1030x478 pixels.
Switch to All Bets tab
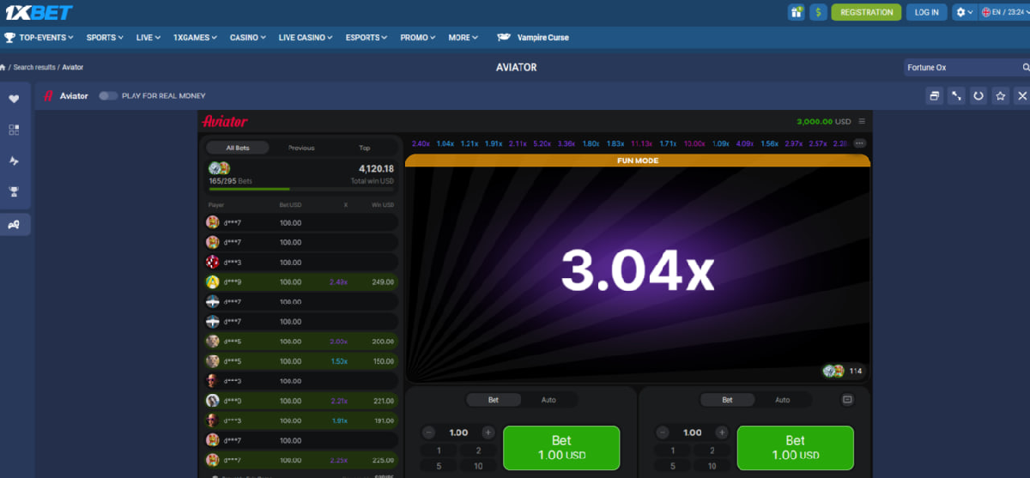[238, 148]
